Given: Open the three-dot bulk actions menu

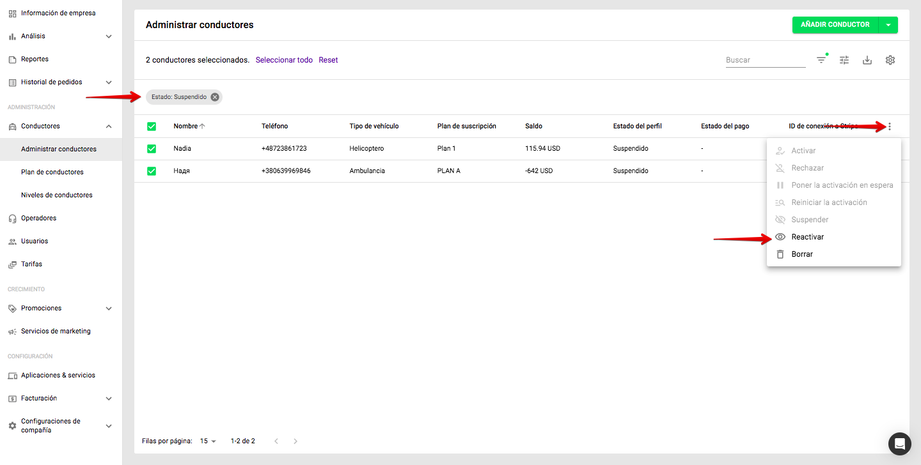Looking at the screenshot, I should [x=889, y=126].
